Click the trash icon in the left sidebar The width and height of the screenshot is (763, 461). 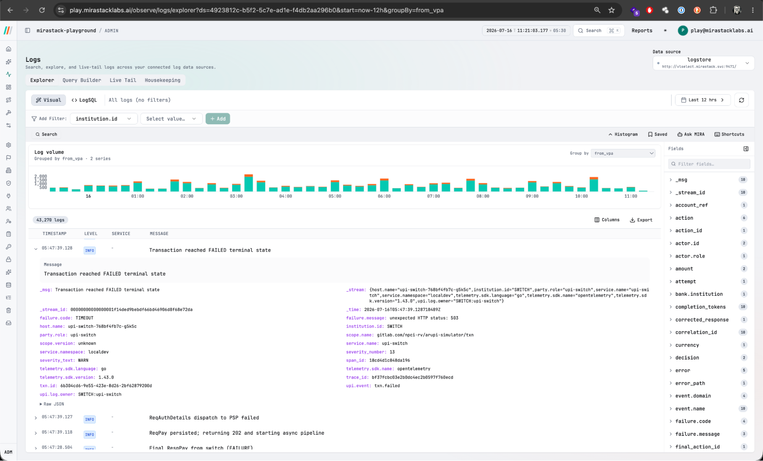pyautogui.click(x=8, y=310)
